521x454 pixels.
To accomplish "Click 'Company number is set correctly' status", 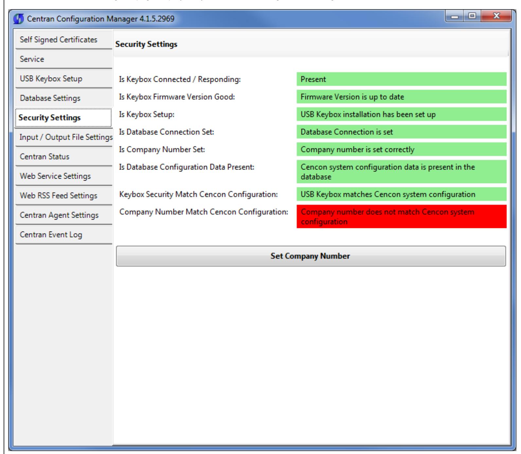I will (x=402, y=149).
